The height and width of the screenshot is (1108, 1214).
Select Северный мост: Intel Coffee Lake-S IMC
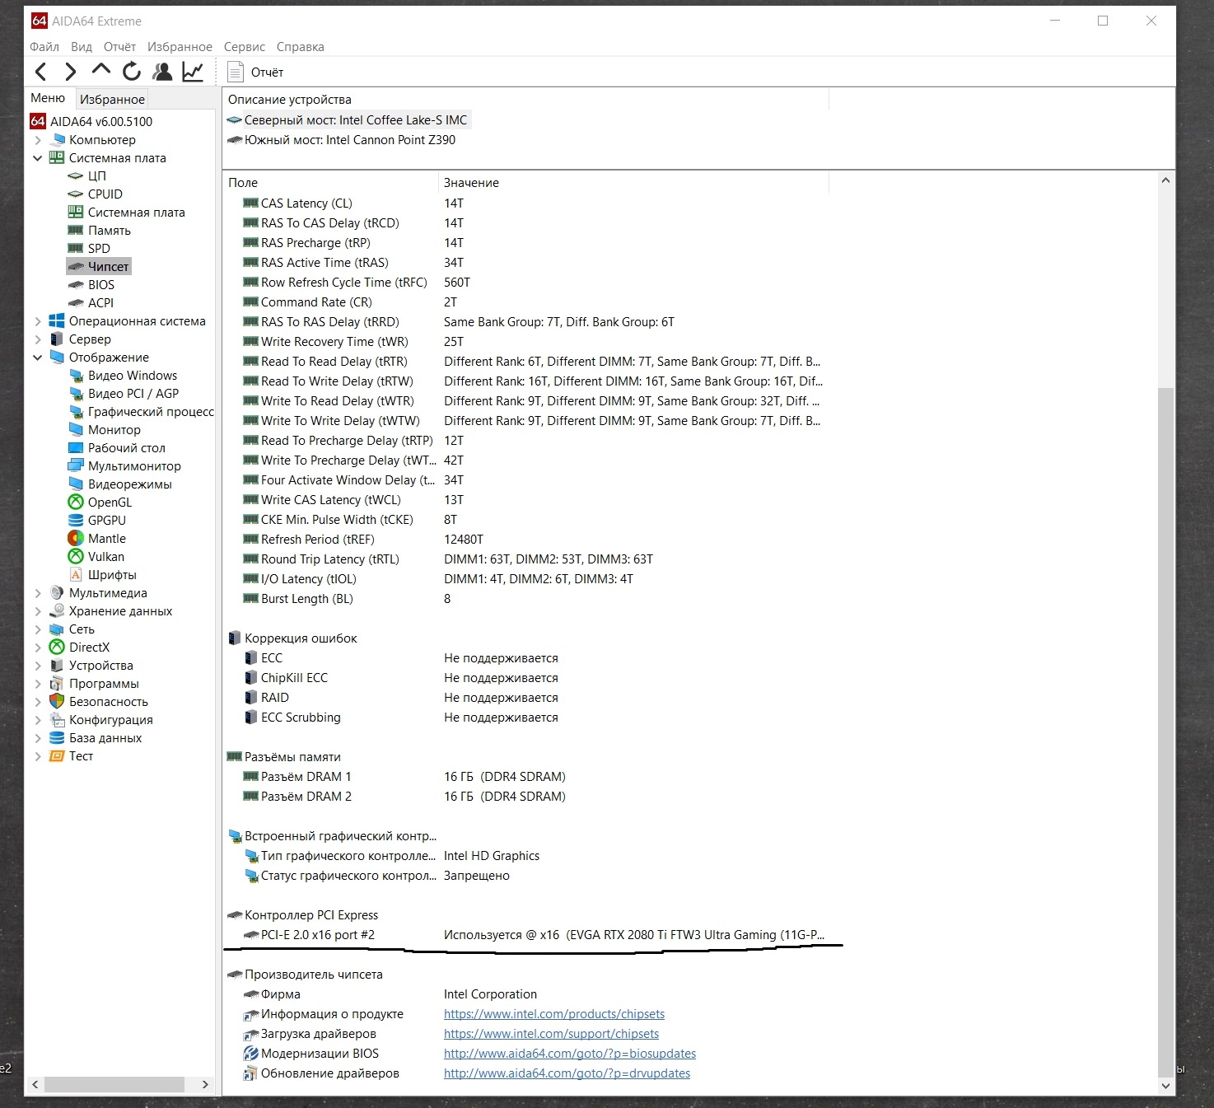tap(348, 120)
